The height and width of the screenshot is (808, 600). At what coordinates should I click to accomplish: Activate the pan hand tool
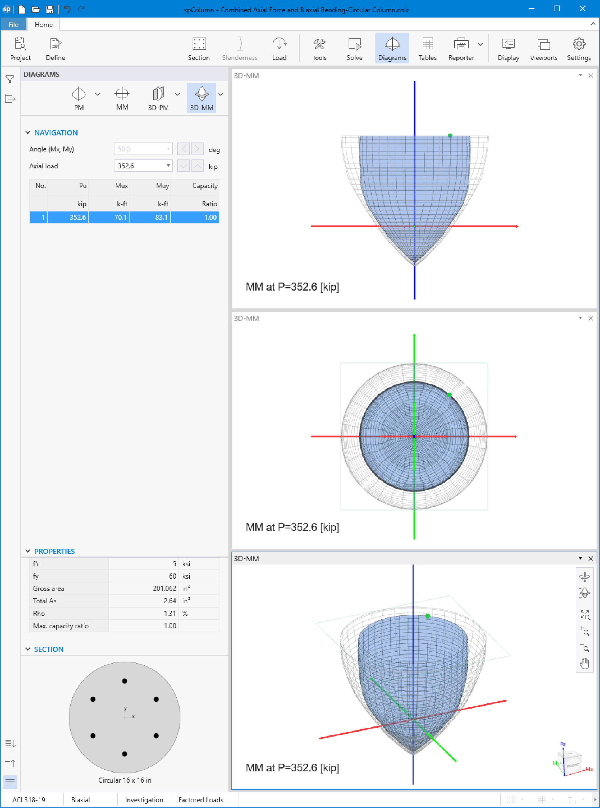584,663
